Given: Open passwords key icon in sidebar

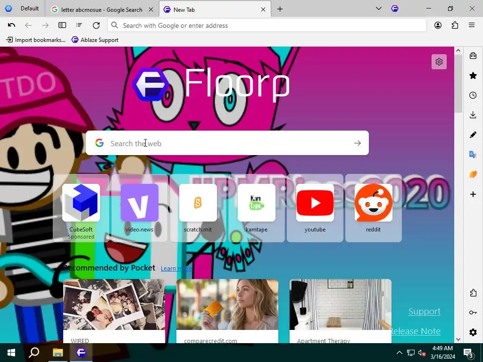Looking at the screenshot, I should (x=473, y=313).
